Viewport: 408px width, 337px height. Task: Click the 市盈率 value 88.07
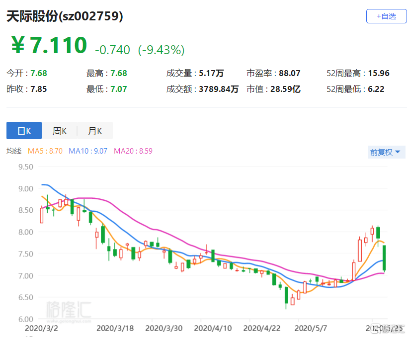coord(290,73)
